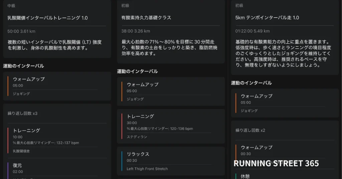Click the 中級 level label

click(11, 6)
